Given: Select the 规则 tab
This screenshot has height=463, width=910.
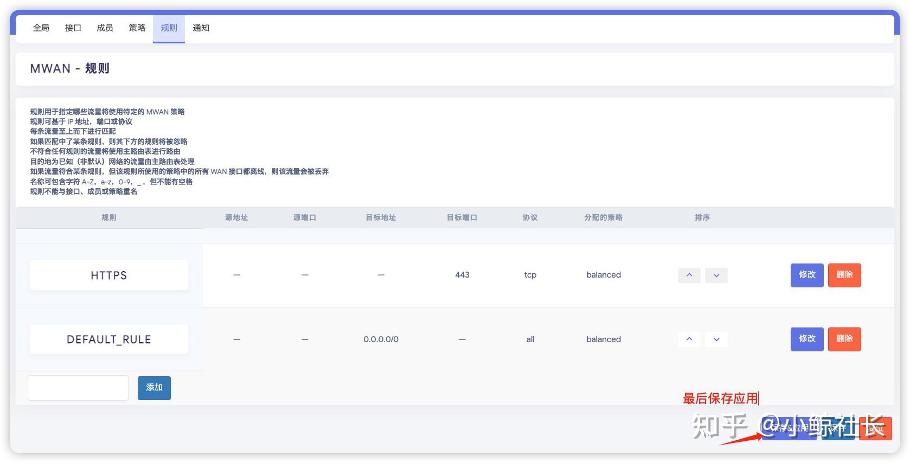Looking at the screenshot, I should [169, 28].
